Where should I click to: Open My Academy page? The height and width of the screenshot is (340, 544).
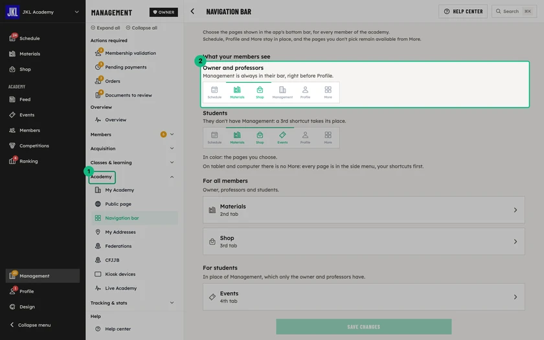tap(135, 190)
